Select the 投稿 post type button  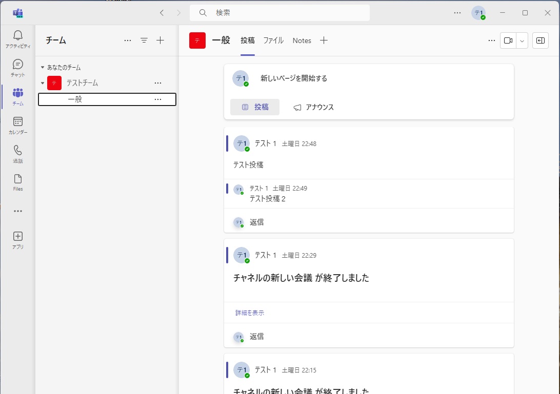[x=255, y=107]
